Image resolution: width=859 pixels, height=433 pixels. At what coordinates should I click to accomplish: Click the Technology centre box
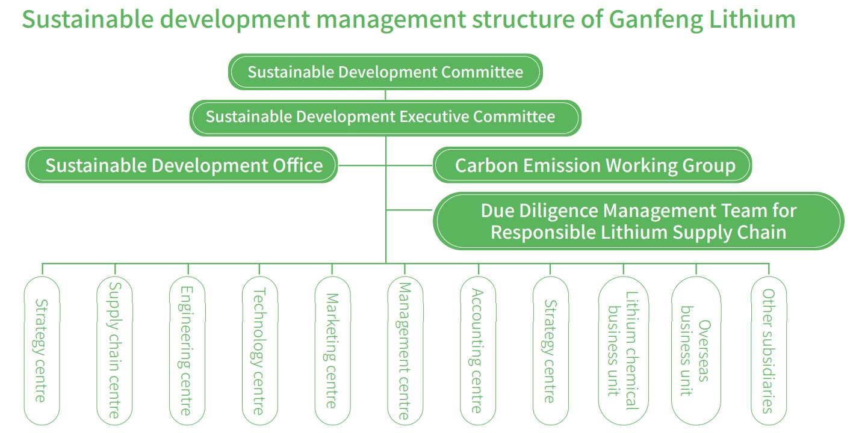(259, 351)
